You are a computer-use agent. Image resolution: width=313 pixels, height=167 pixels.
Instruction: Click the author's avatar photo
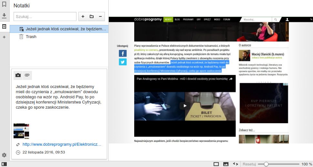pyautogui.click(x=244, y=55)
